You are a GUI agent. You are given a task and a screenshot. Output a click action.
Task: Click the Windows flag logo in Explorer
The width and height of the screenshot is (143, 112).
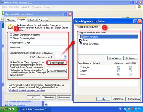click(139, 7)
